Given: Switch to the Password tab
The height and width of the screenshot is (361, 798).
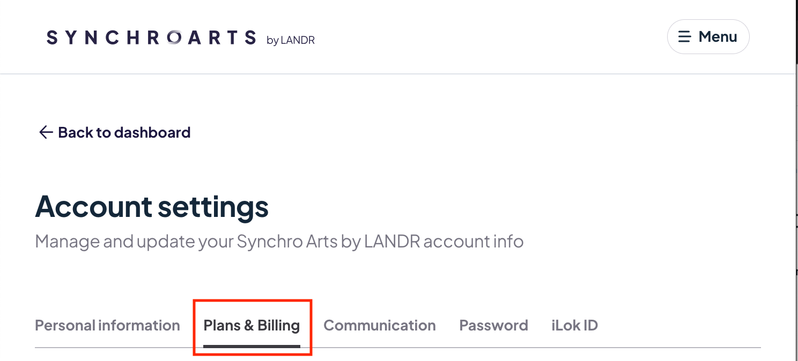Looking at the screenshot, I should point(493,325).
